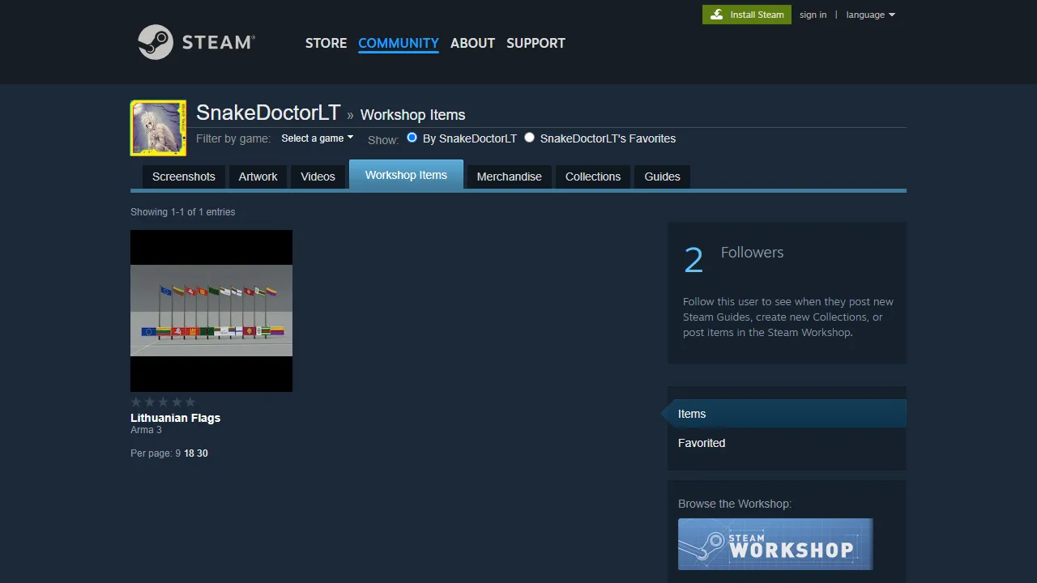This screenshot has height=583, width=1037.
Task: Expand the language menu
Action: coord(870,15)
